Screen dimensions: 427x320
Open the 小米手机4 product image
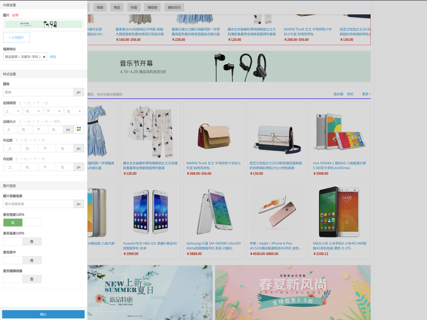[x=340, y=212]
